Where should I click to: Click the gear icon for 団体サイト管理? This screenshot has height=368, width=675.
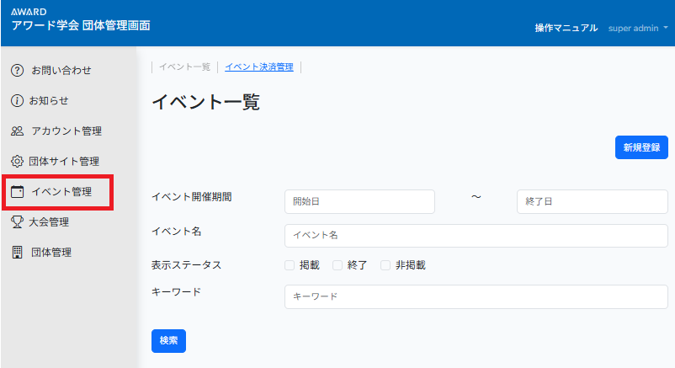(17, 162)
